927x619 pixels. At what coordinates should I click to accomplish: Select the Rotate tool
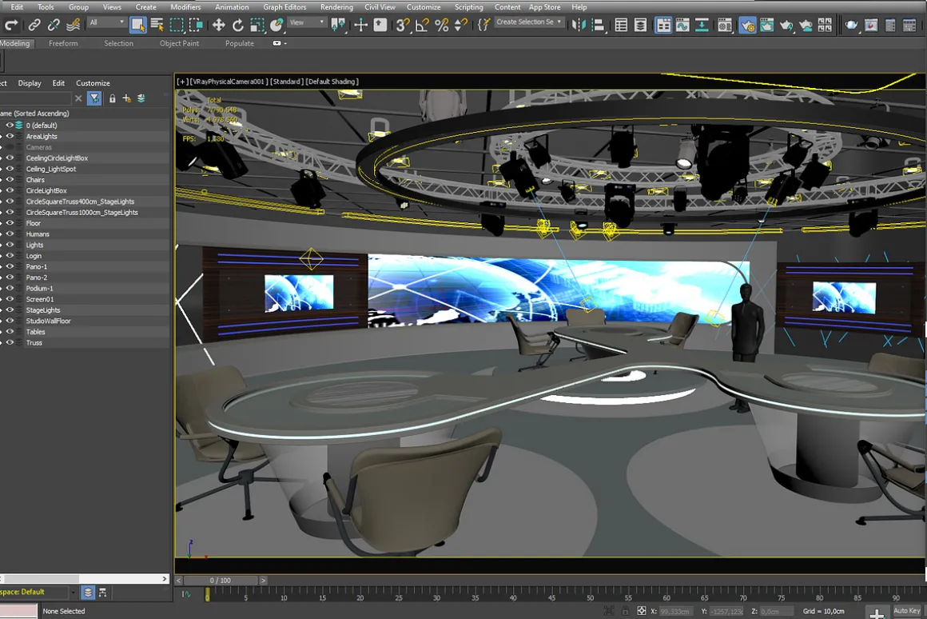coord(237,25)
